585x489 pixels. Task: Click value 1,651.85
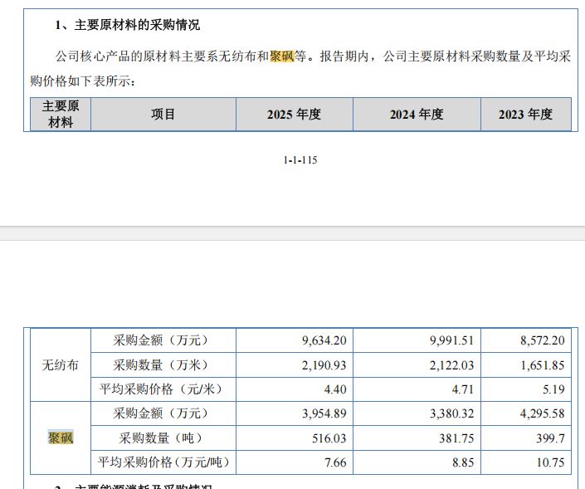point(543,365)
